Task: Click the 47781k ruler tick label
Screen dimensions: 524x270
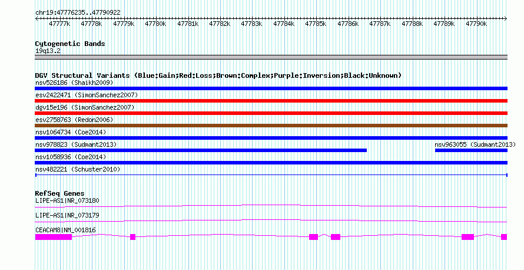Action: [188, 24]
